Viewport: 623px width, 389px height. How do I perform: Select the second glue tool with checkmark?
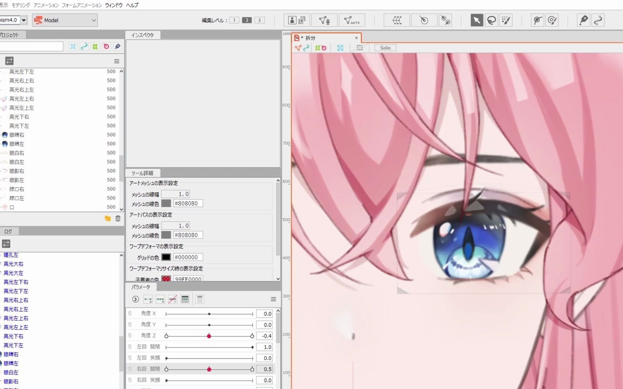click(x=552, y=20)
